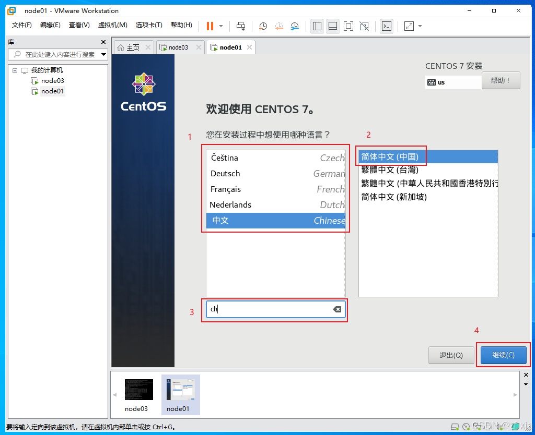The width and height of the screenshot is (535, 435).
Task: Select 中文 Chinese in the language list
Action: tap(276, 221)
